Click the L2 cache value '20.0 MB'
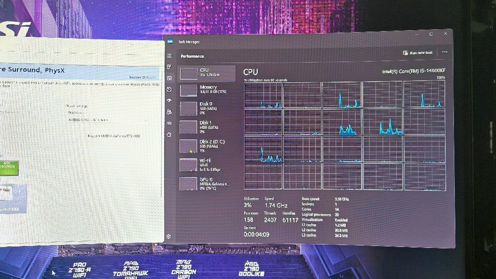This screenshot has height=279, width=496. click(341, 230)
